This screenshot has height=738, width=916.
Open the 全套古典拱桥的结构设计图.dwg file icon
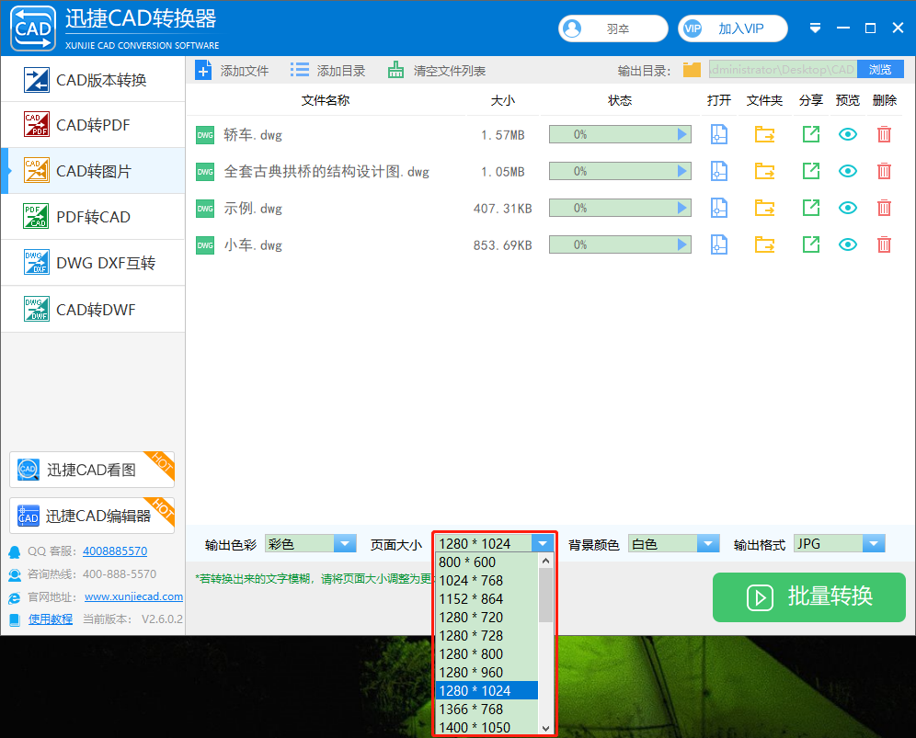(718, 172)
